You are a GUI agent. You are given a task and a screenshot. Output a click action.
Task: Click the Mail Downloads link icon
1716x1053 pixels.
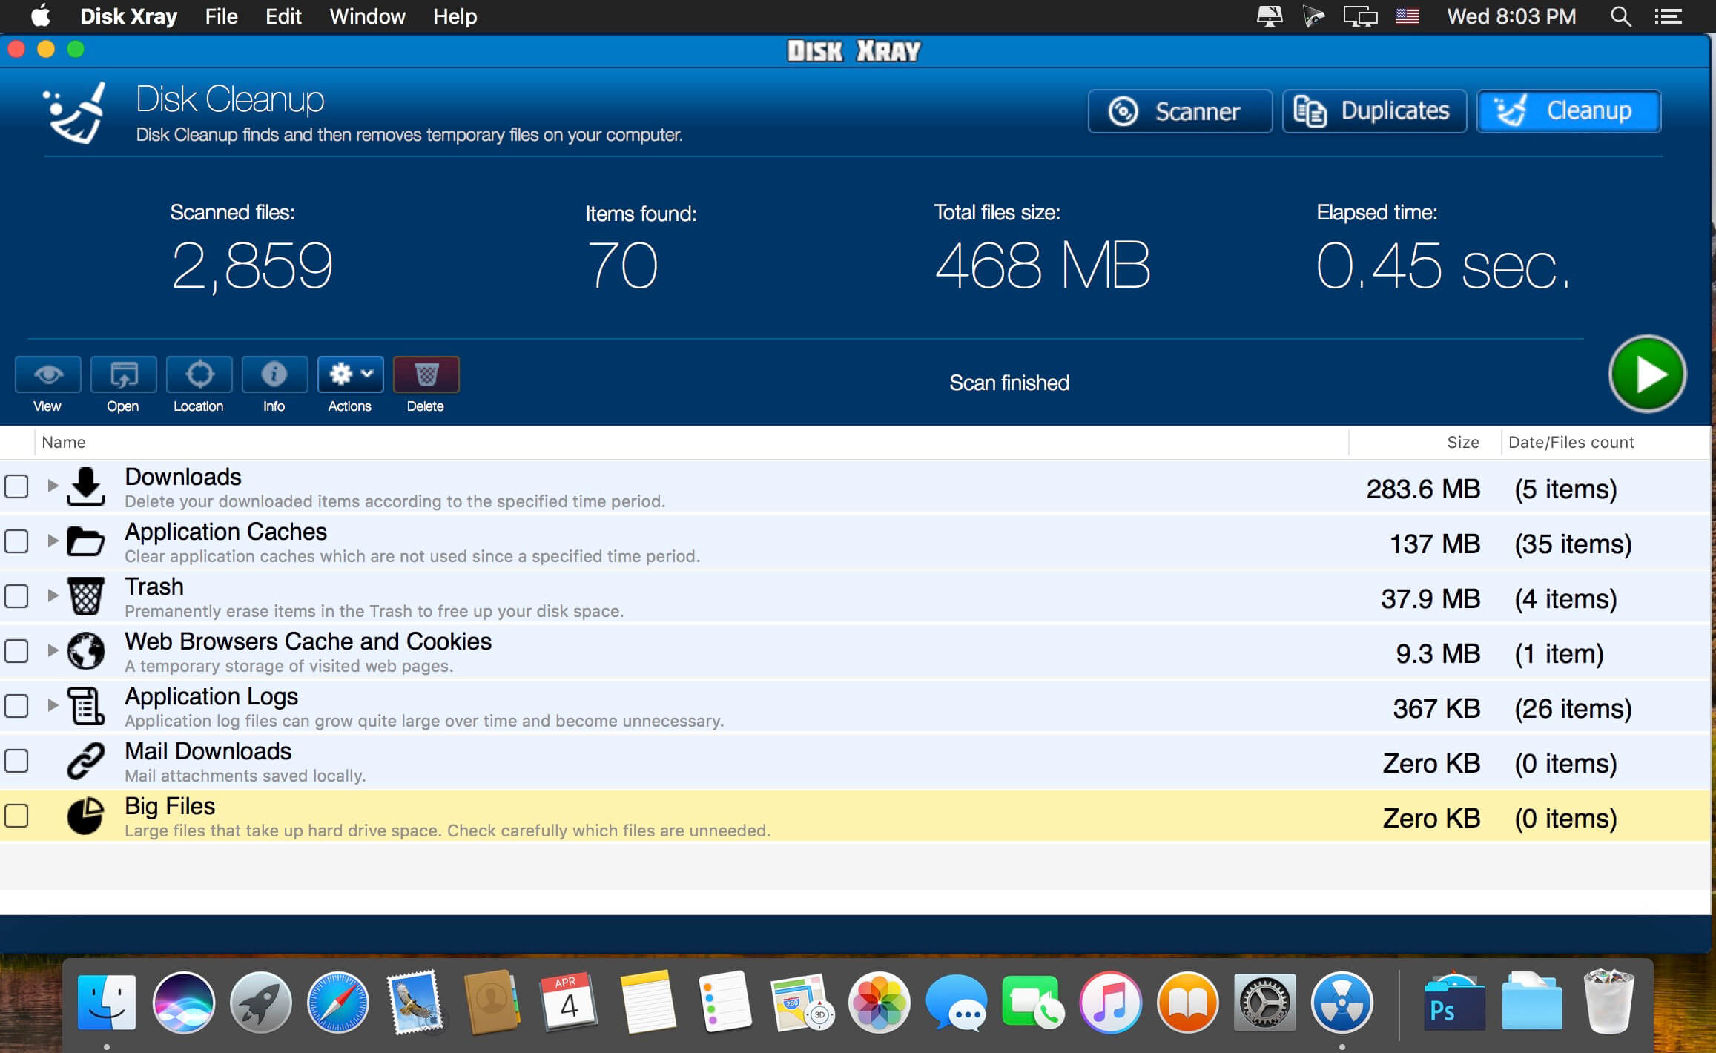pos(86,762)
